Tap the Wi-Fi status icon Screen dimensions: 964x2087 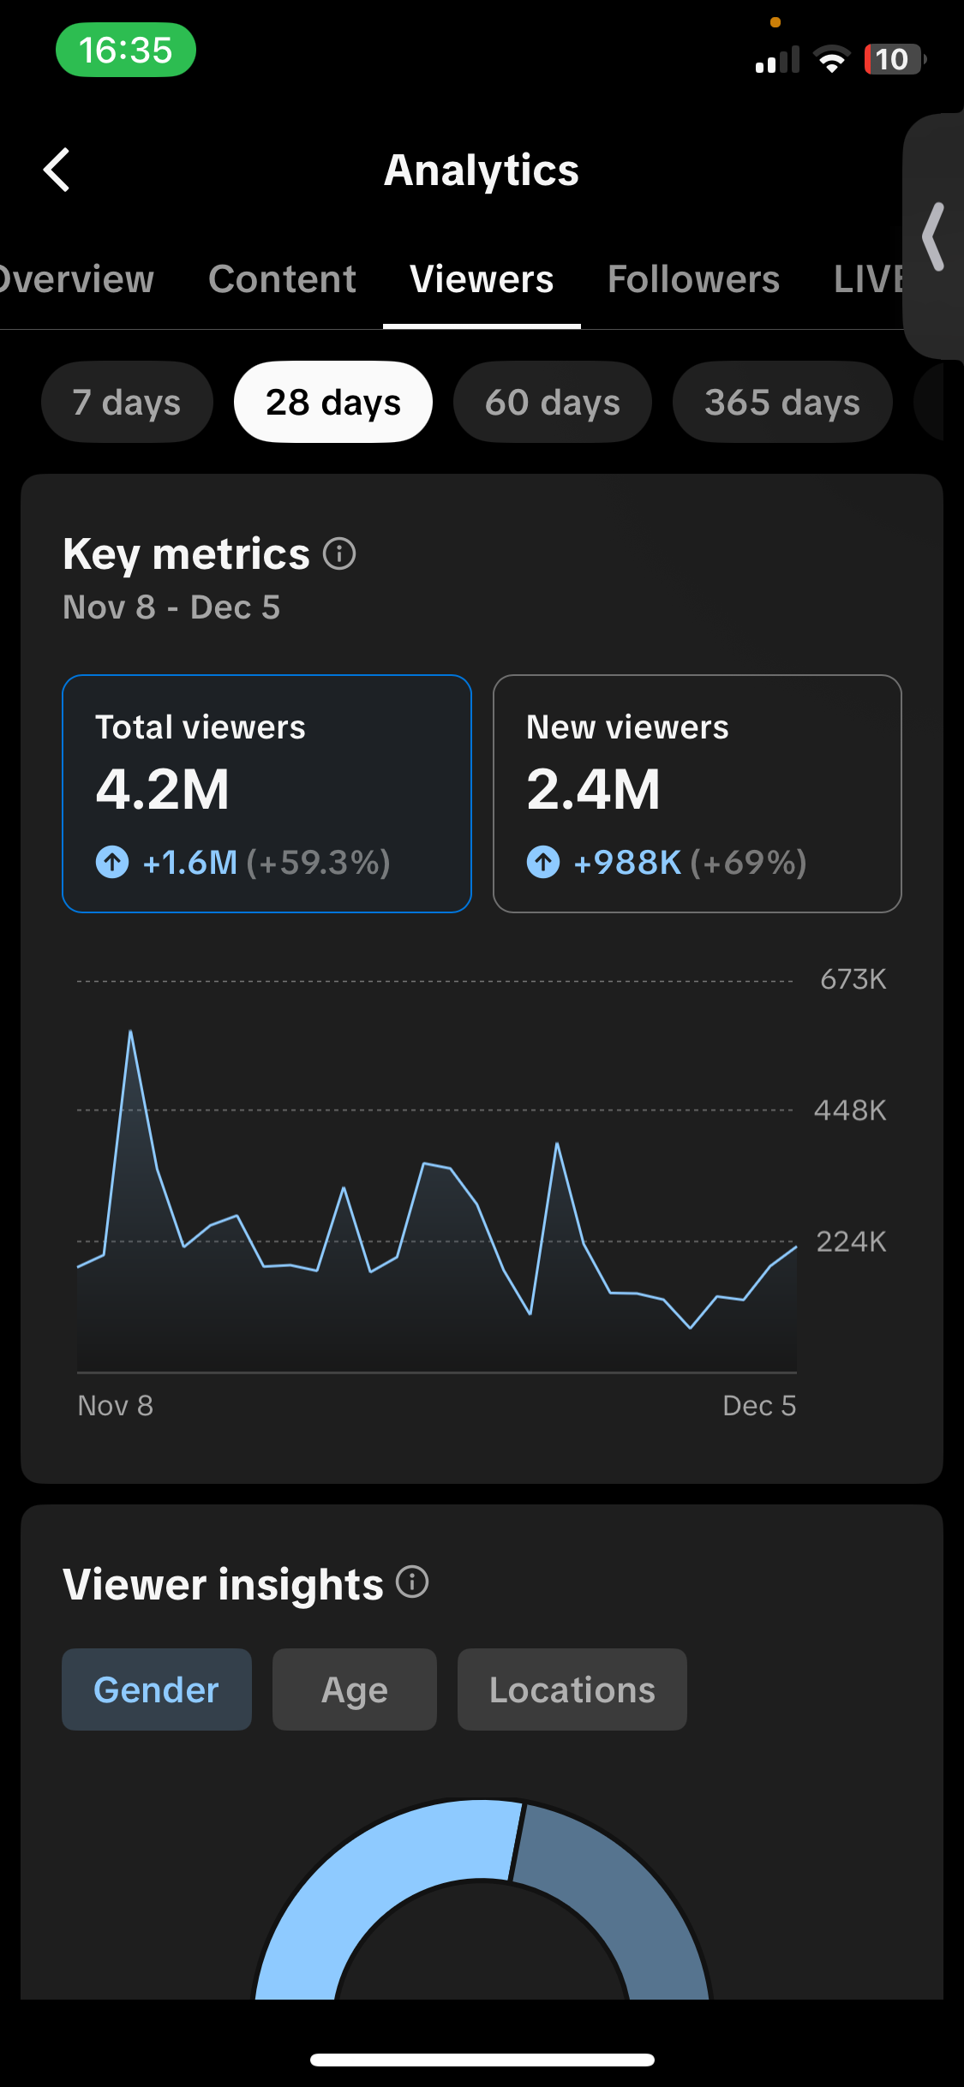tap(830, 59)
